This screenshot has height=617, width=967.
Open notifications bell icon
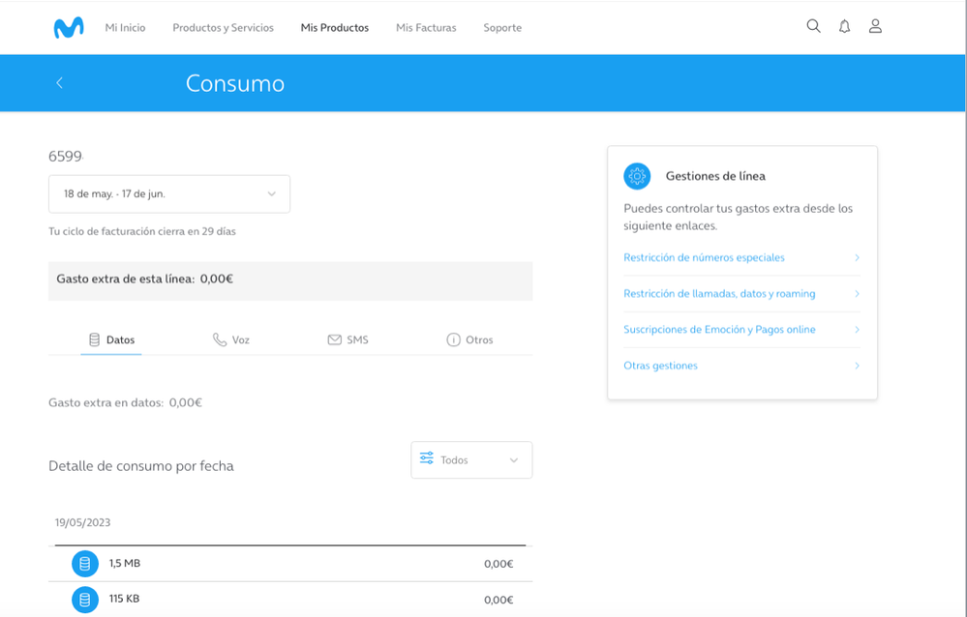(x=844, y=27)
